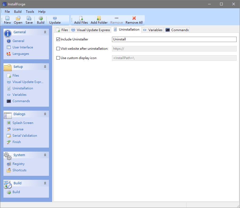Open the File menu

click(x=7, y=12)
